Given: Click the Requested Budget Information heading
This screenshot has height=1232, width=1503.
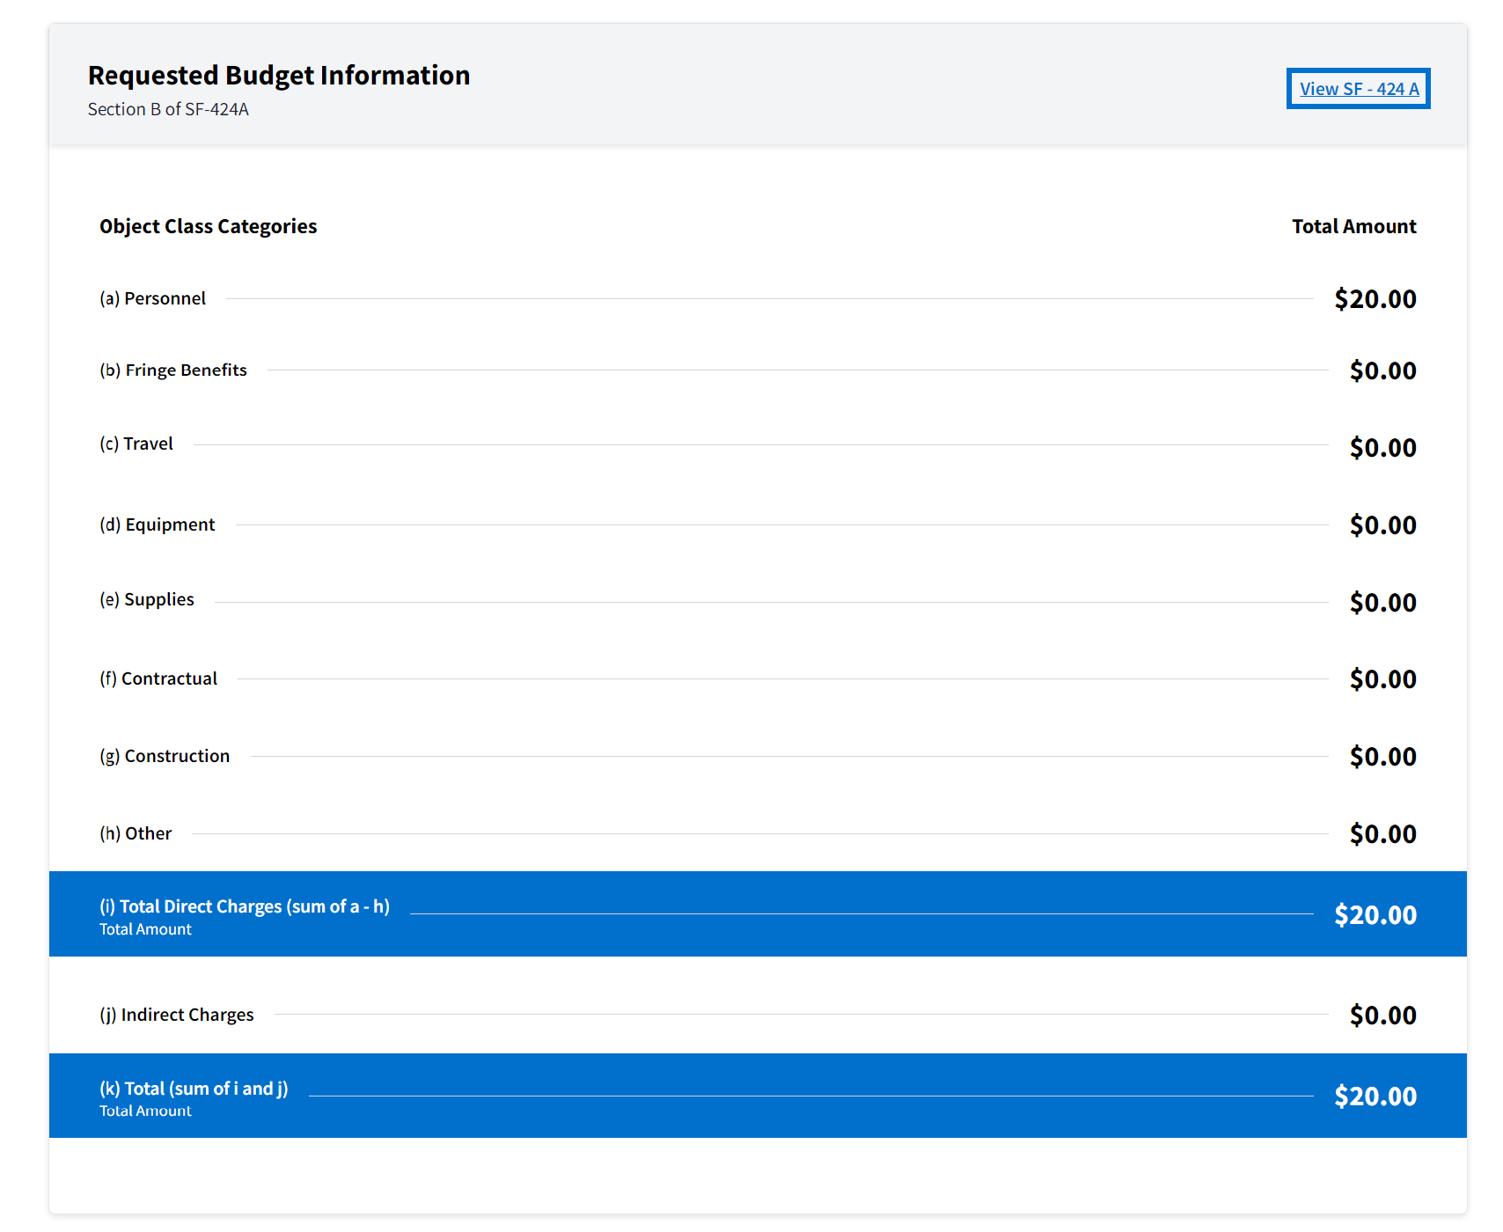Looking at the screenshot, I should (278, 76).
